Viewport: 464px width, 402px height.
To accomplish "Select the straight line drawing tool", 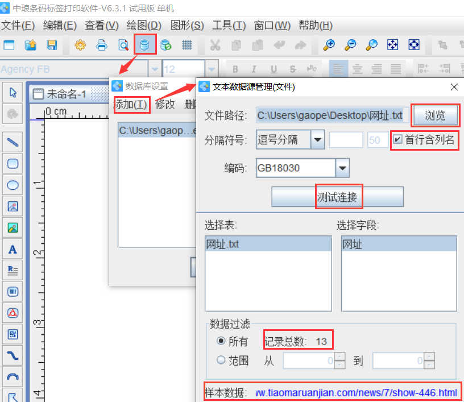I will click(13, 142).
